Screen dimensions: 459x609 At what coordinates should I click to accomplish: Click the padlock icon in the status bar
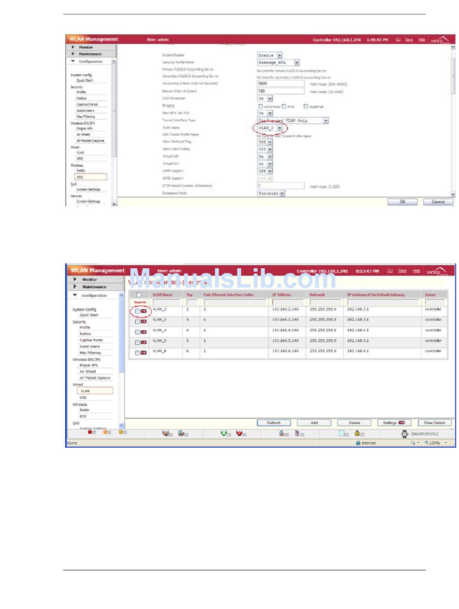click(x=357, y=434)
